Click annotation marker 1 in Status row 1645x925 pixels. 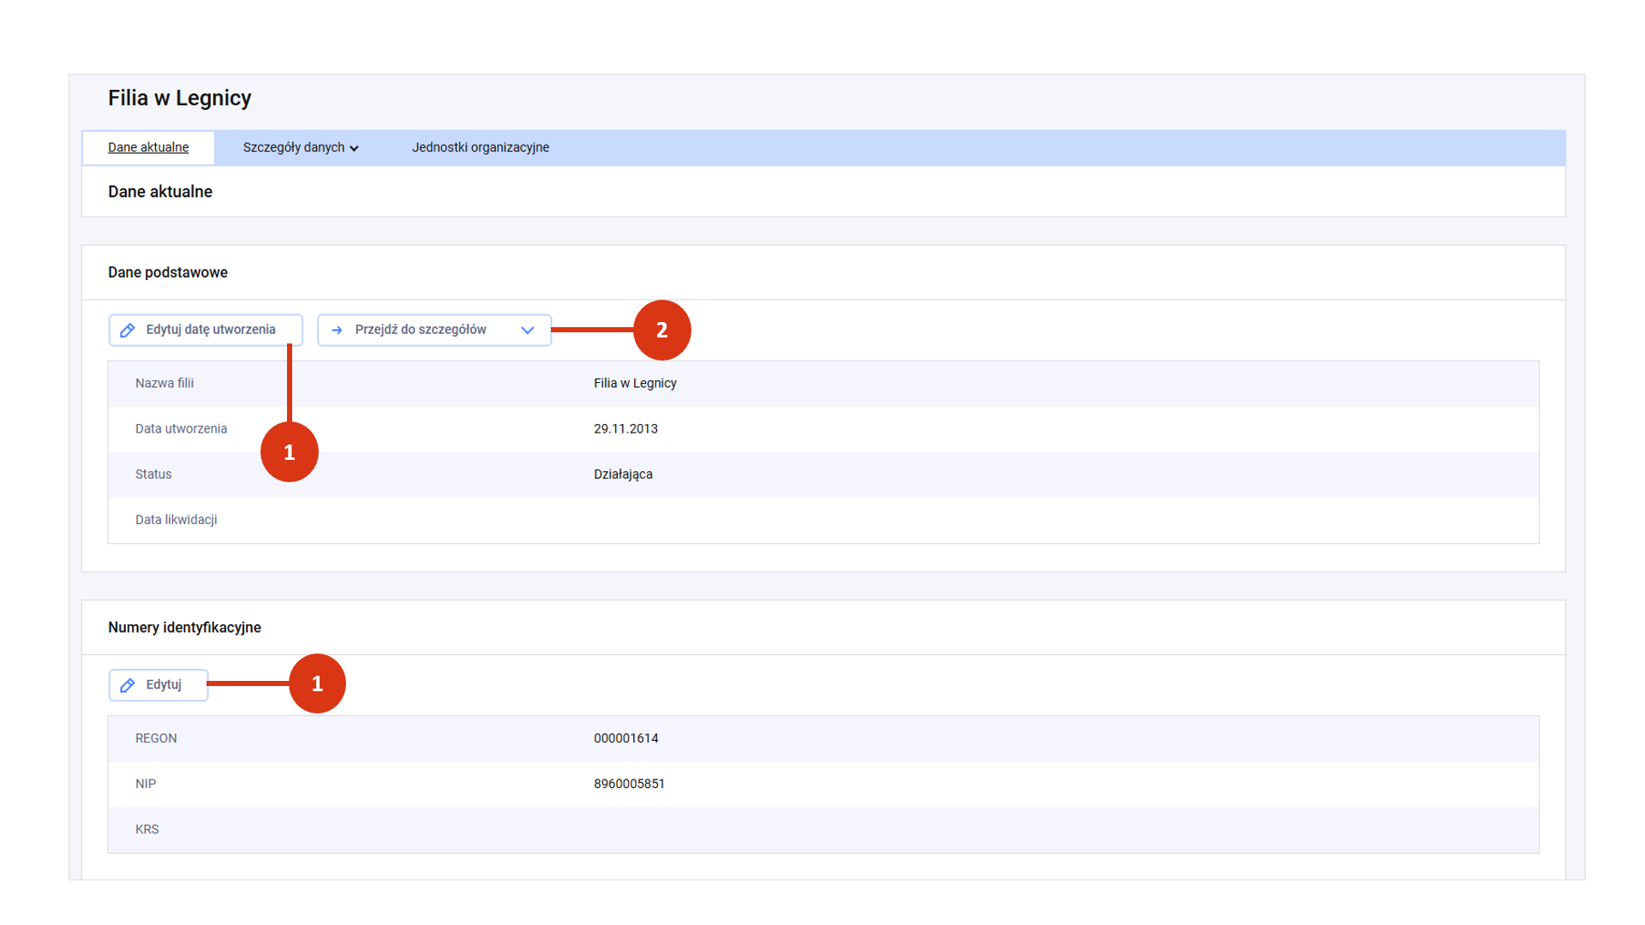click(289, 452)
